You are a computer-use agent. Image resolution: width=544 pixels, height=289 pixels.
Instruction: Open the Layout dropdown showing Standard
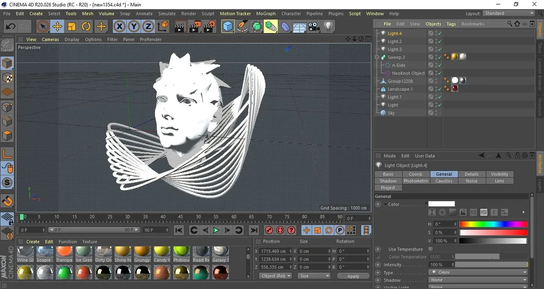509,14
